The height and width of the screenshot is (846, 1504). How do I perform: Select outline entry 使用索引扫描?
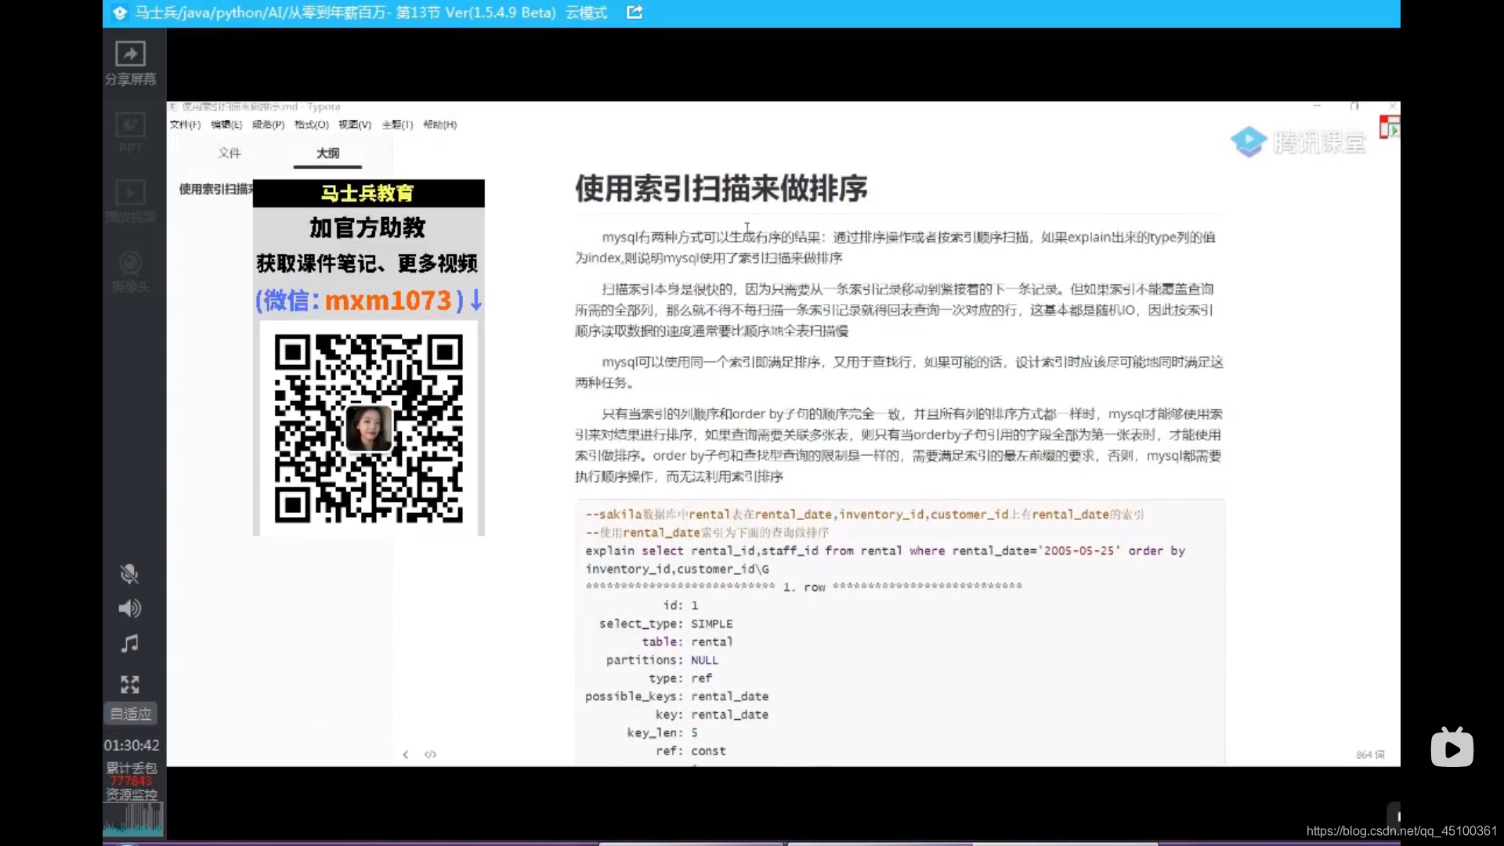click(215, 189)
